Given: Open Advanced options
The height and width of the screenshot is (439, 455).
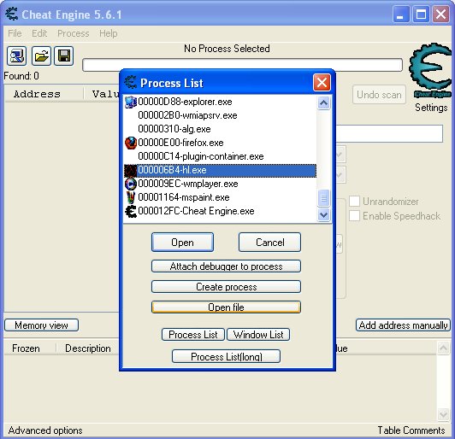Looking at the screenshot, I should pyautogui.click(x=45, y=430).
